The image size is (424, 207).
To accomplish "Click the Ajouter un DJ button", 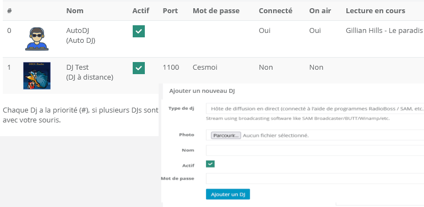I will [x=227, y=194].
